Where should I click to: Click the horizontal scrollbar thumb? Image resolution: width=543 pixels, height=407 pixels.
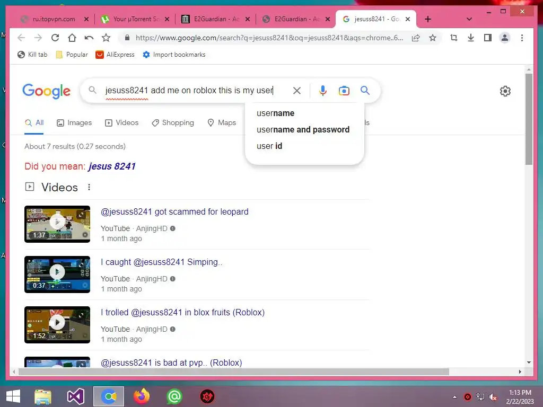click(x=234, y=371)
